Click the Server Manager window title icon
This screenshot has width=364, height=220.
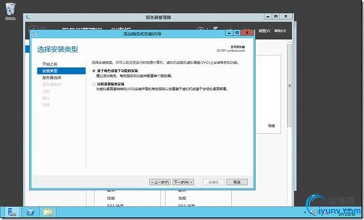28,17
